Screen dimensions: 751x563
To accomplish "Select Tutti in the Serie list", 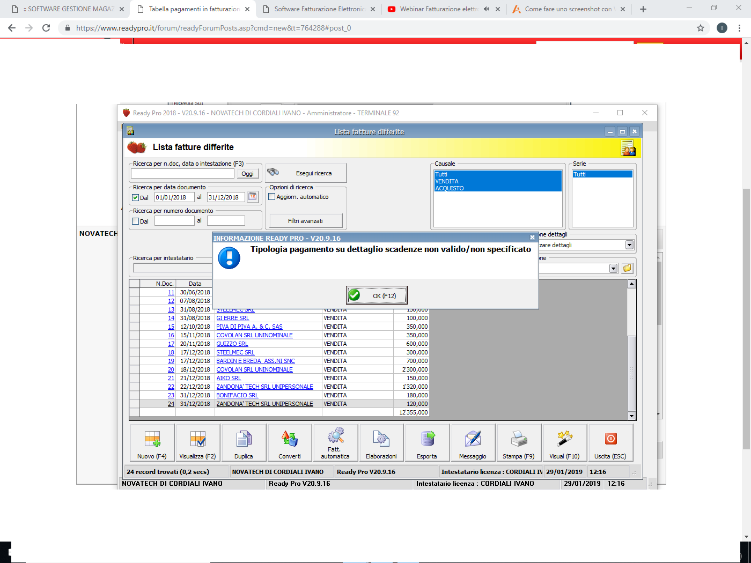I will click(x=602, y=174).
